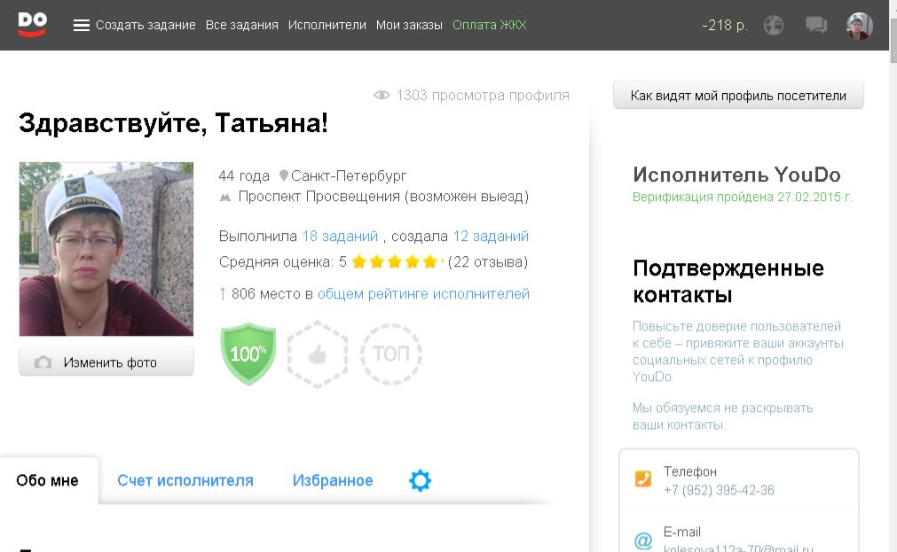Open общем рейтинге исполнителей link
This screenshot has width=897, height=552.
pos(423,294)
